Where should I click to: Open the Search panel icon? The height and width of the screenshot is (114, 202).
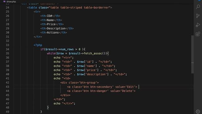(198, 7)
